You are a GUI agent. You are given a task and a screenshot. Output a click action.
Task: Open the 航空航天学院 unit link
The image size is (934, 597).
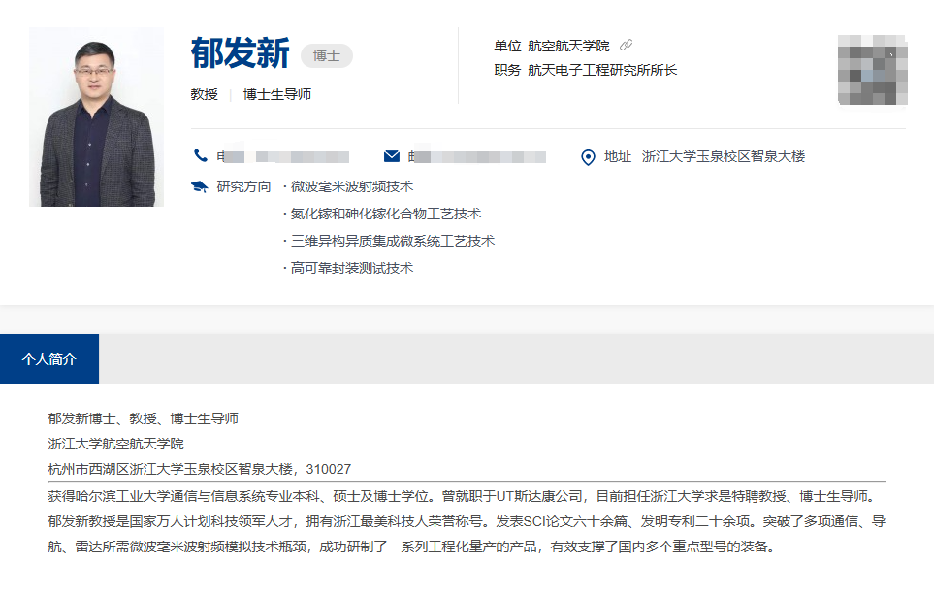568,46
